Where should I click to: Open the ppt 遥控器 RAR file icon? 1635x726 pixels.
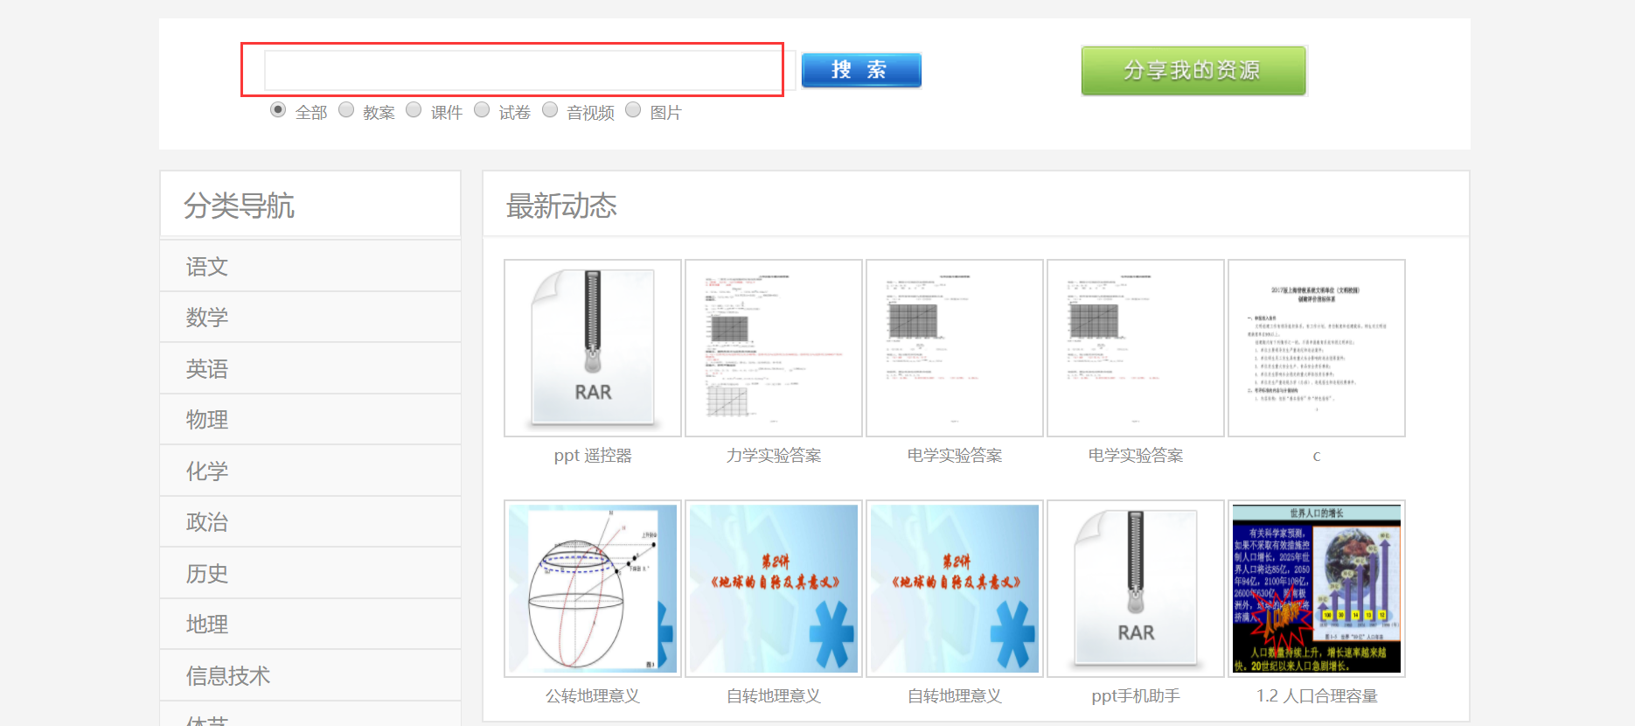point(593,348)
